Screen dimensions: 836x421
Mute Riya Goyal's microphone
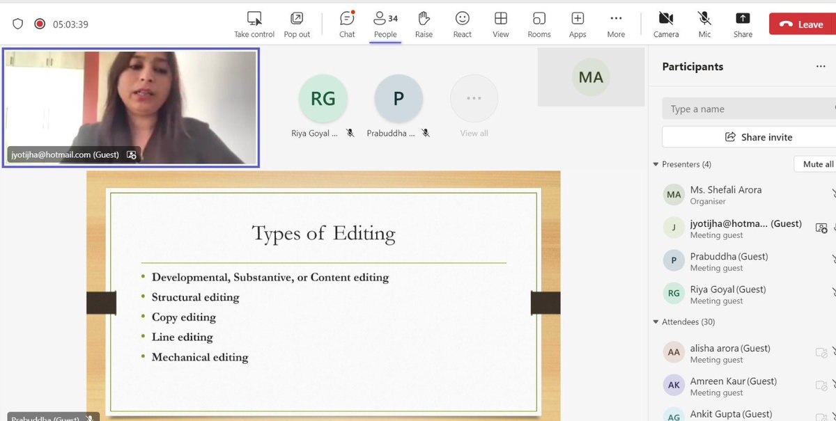350,132
